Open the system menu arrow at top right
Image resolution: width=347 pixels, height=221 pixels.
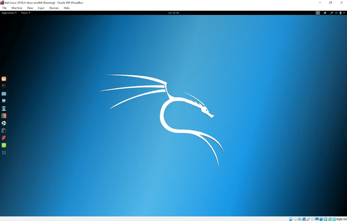pos(344,13)
